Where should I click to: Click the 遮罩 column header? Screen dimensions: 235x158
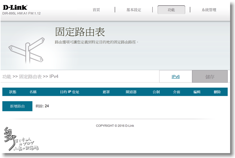106,92
